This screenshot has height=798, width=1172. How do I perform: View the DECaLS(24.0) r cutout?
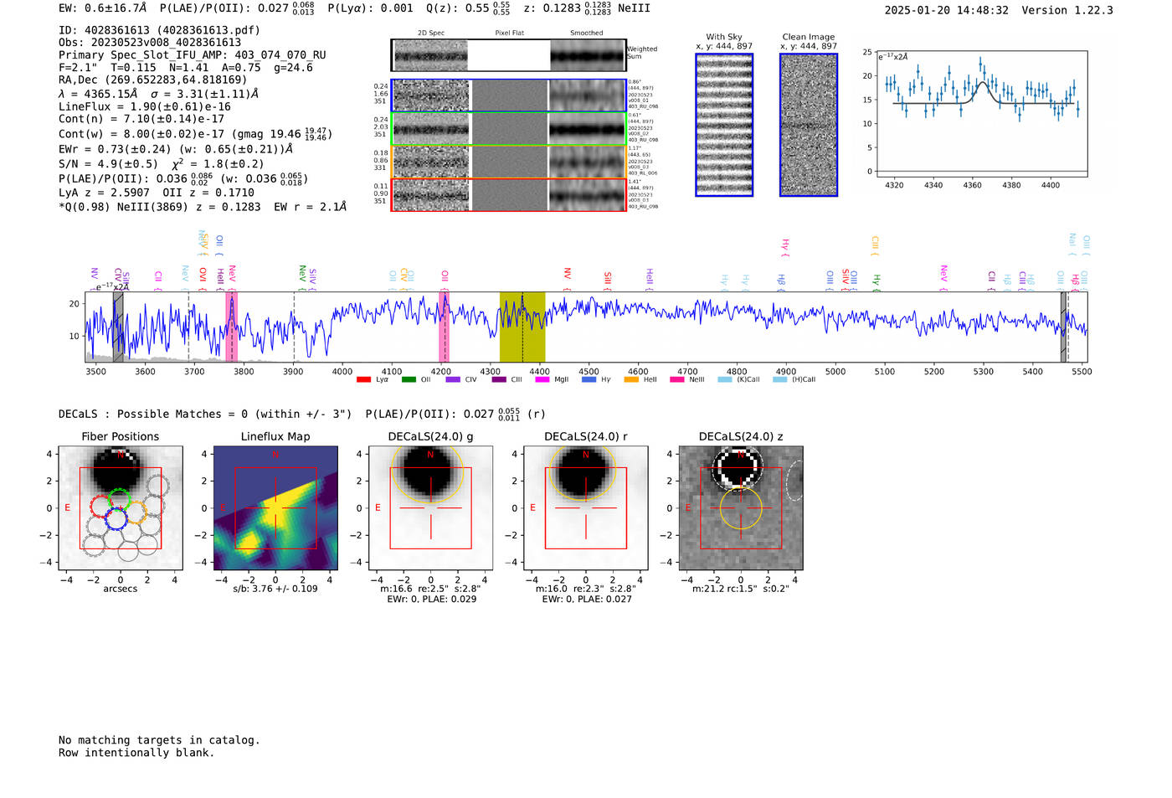[x=586, y=508]
